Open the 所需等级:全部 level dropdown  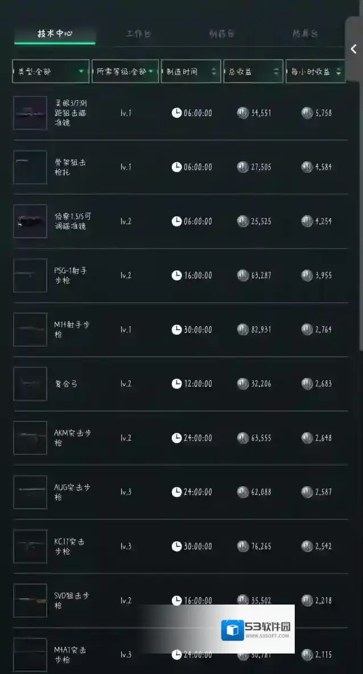125,72
